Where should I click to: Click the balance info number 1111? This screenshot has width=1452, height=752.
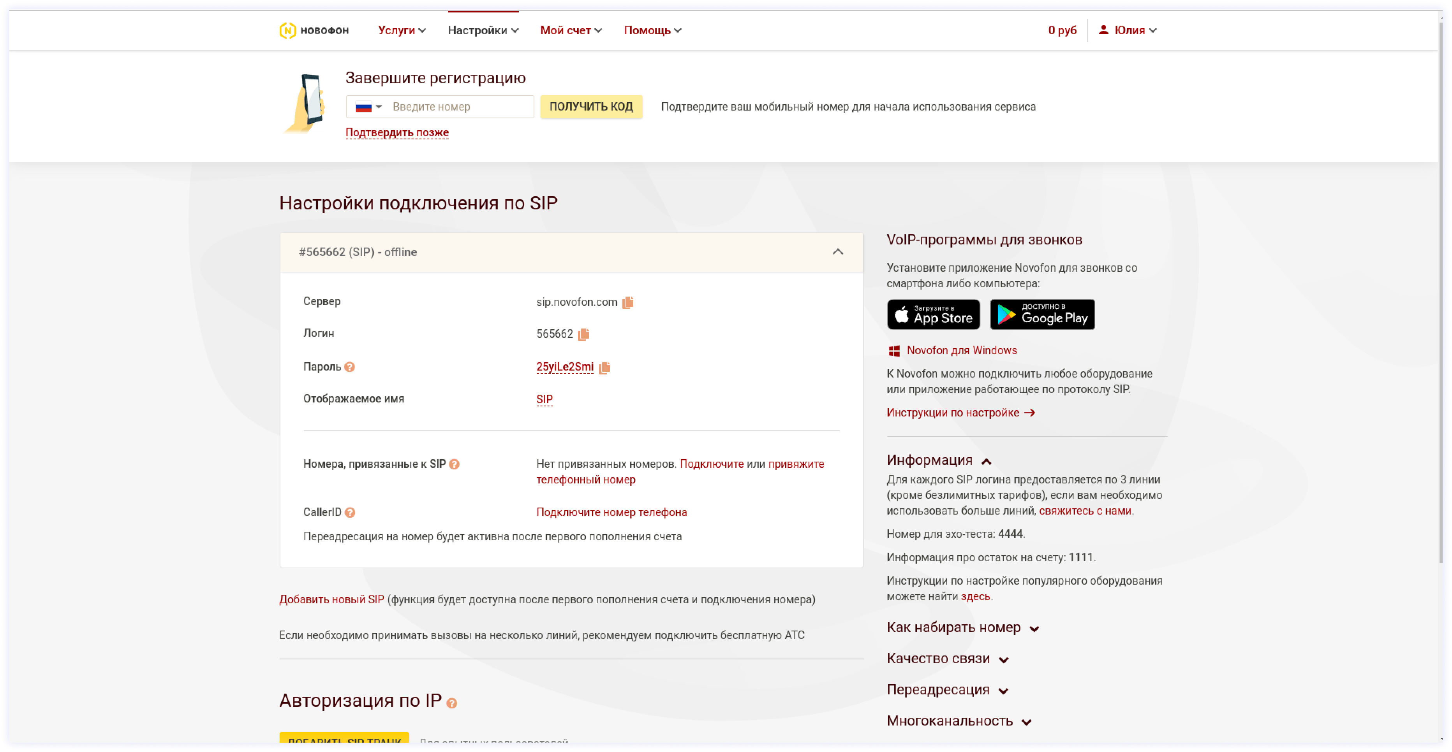(1080, 558)
